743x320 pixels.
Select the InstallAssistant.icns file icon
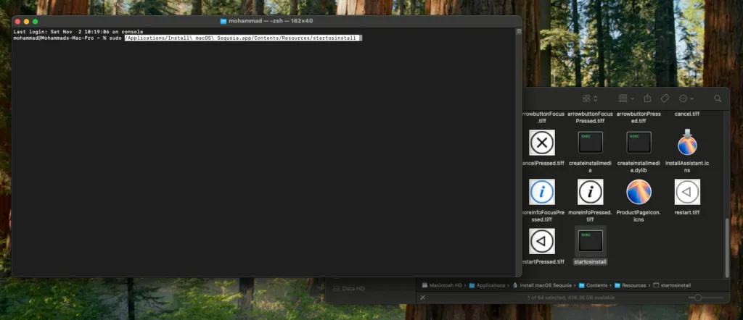(687, 143)
